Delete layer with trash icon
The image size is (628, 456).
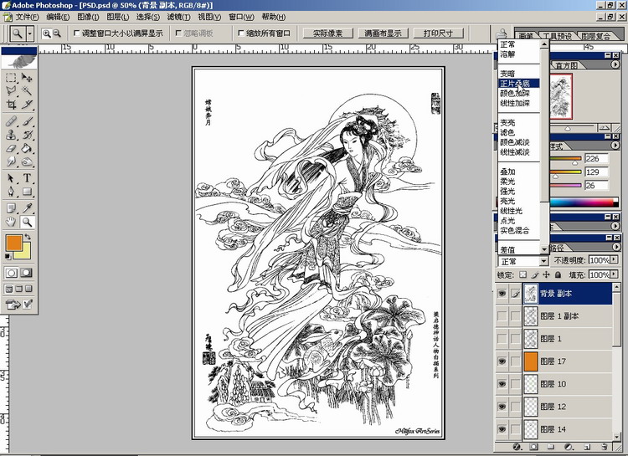click(605, 447)
